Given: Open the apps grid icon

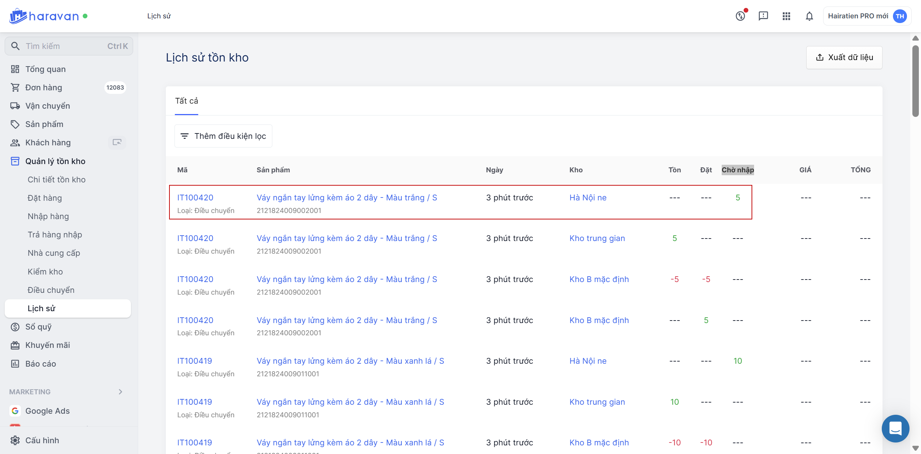Looking at the screenshot, I should coord(786,16).
